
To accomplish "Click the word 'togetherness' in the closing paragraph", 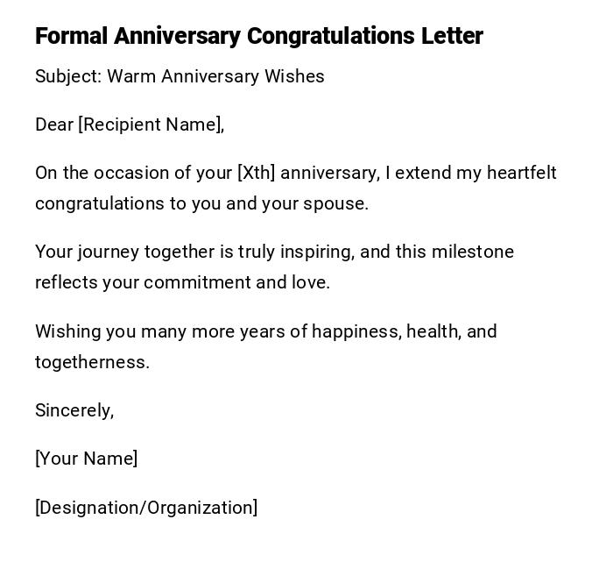I will 91,362.
